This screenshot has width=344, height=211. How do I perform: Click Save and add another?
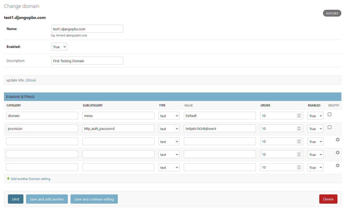pyautogui.click(x=47, y=199)
